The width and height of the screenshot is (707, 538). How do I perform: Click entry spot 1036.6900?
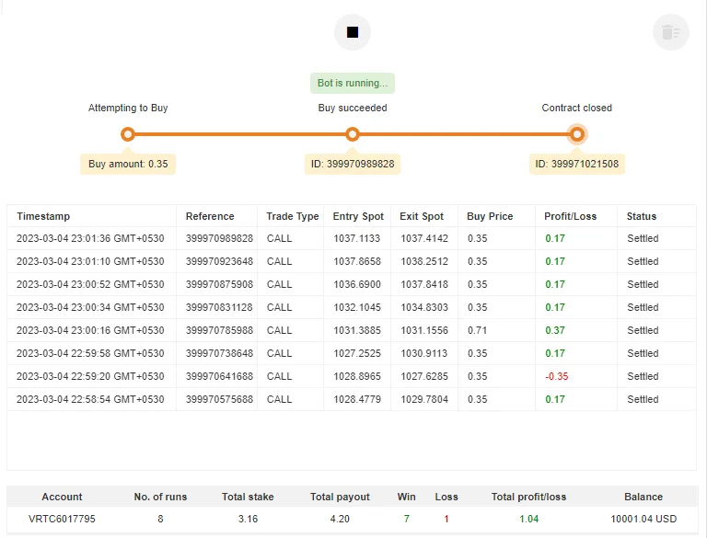tap(356, 284)
